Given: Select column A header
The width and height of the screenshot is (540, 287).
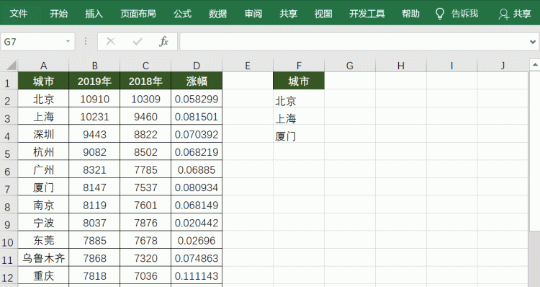Looking at the screenshot, I should point(43,66).
